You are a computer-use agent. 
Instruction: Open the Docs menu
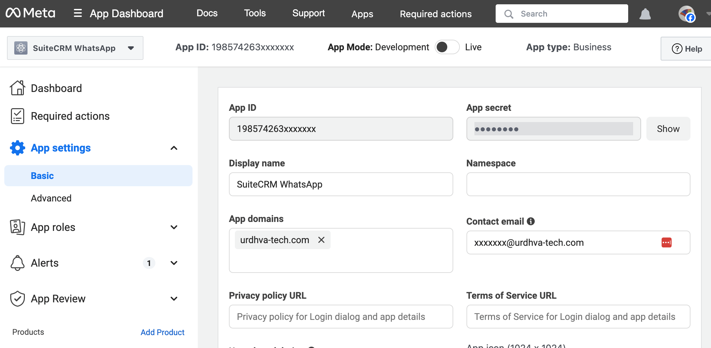pos(207,13)
